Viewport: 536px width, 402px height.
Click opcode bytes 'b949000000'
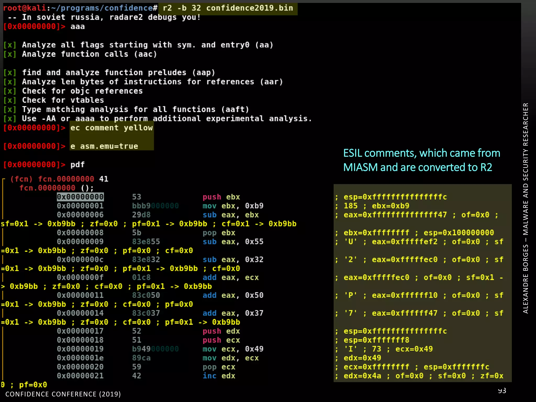tap(155, 349)
